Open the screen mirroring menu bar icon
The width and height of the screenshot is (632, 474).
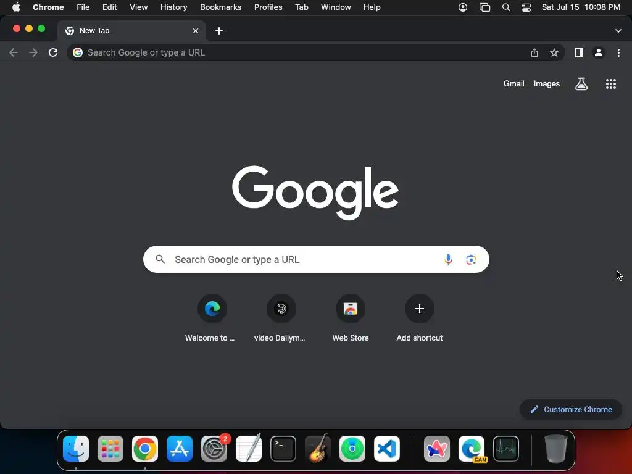(484, 7)
